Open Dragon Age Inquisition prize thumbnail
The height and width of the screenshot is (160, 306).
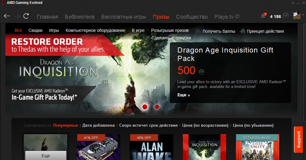click(x=205, y=147)
